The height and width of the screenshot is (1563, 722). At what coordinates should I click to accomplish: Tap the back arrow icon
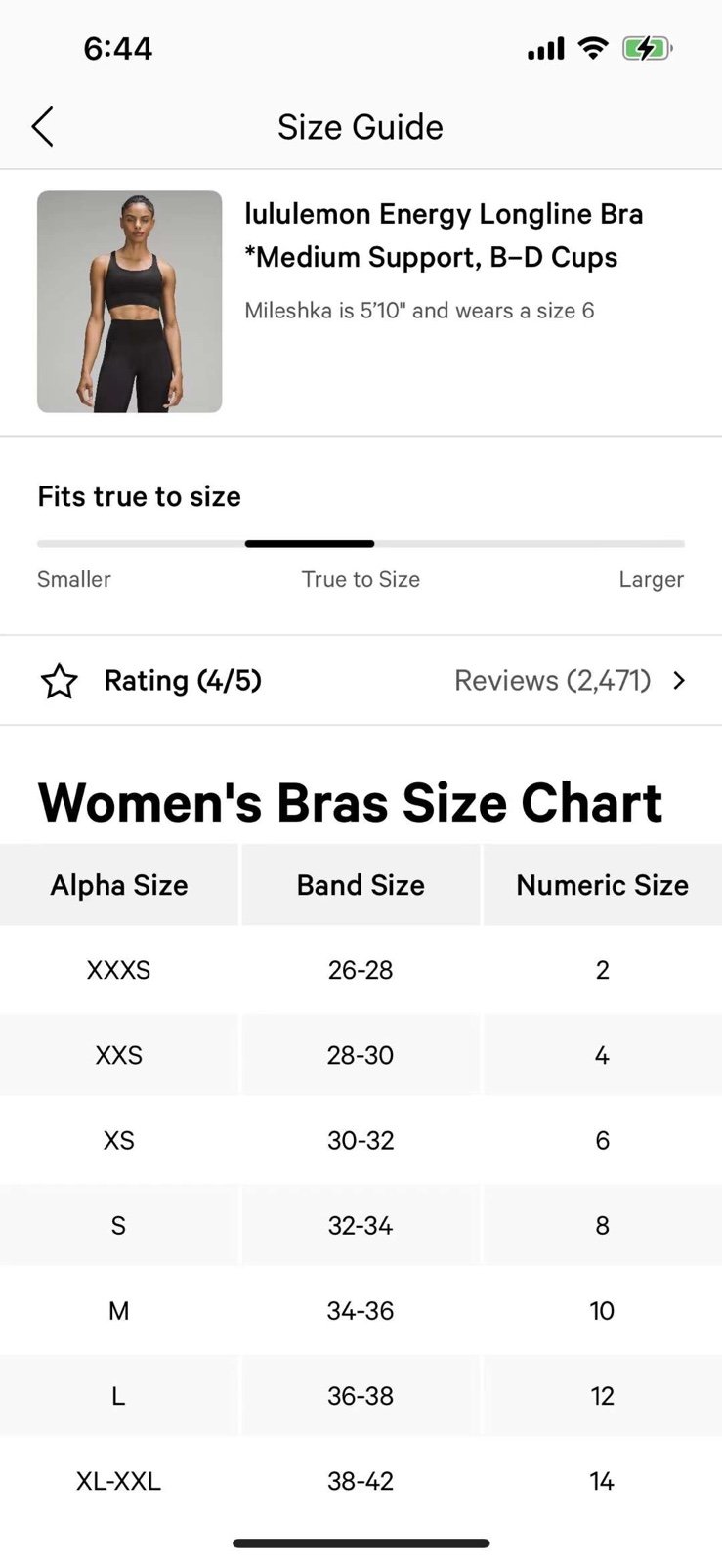[x=42, y=127]
